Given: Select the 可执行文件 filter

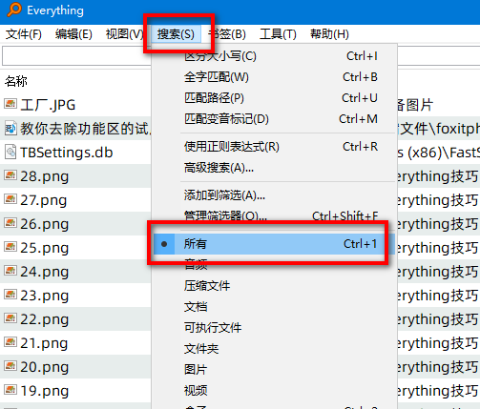Looking at the screenshot, I should click(x=274, y=328).
